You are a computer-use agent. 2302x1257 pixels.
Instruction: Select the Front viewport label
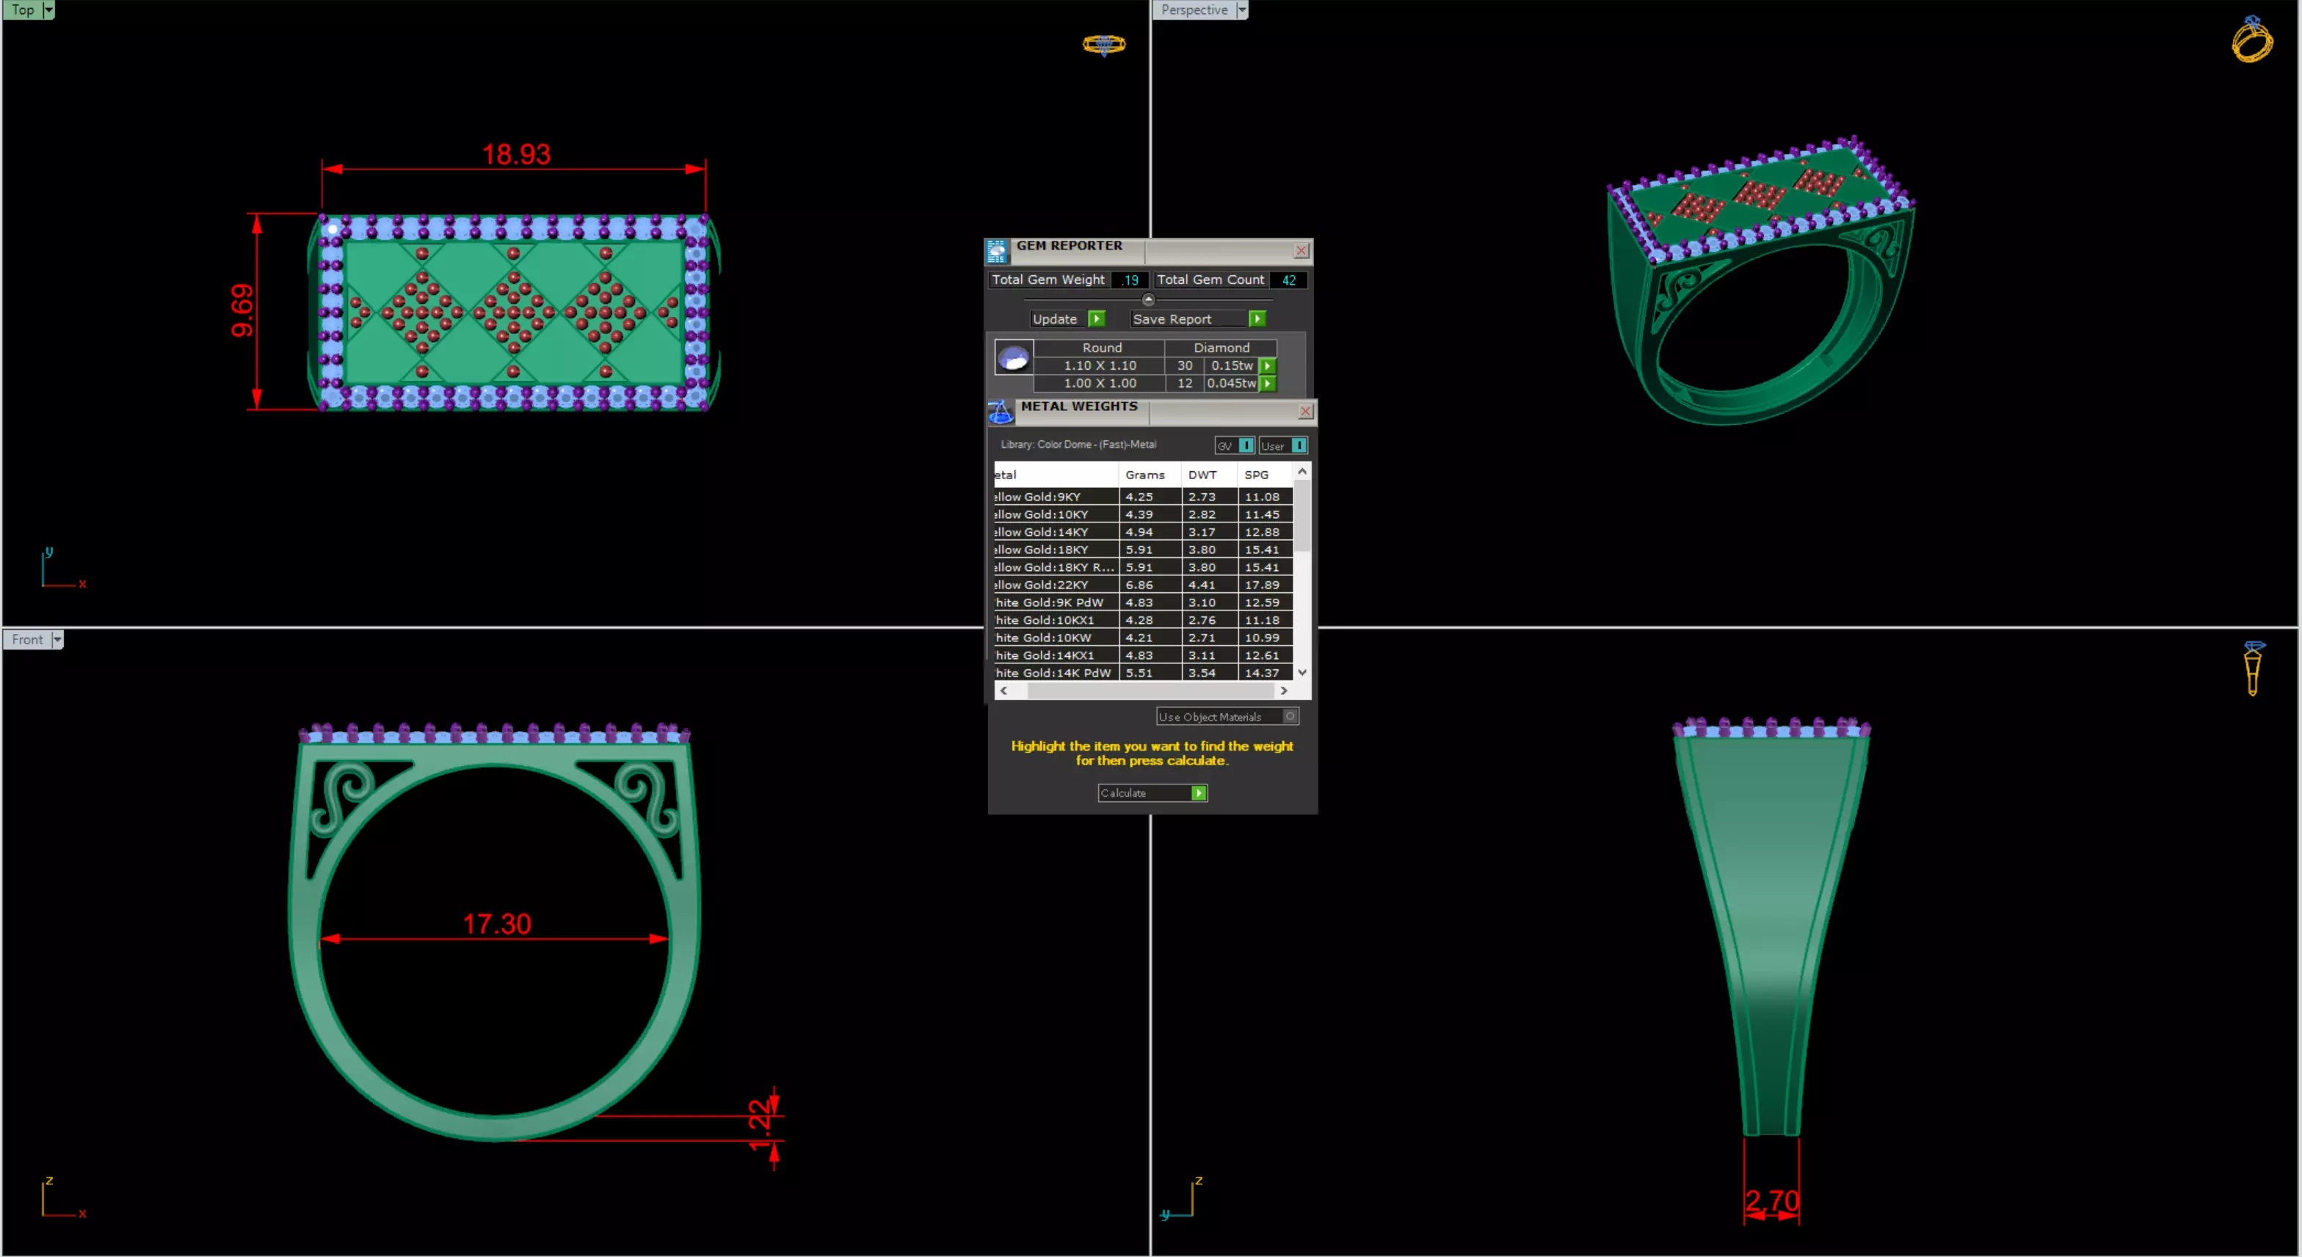pos(27,640)
